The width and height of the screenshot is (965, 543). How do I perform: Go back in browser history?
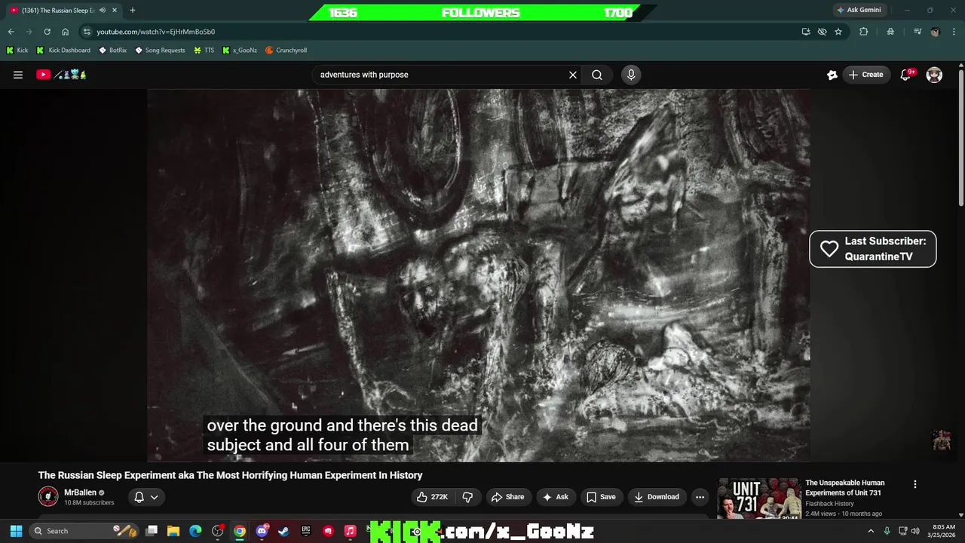(11, 32)
